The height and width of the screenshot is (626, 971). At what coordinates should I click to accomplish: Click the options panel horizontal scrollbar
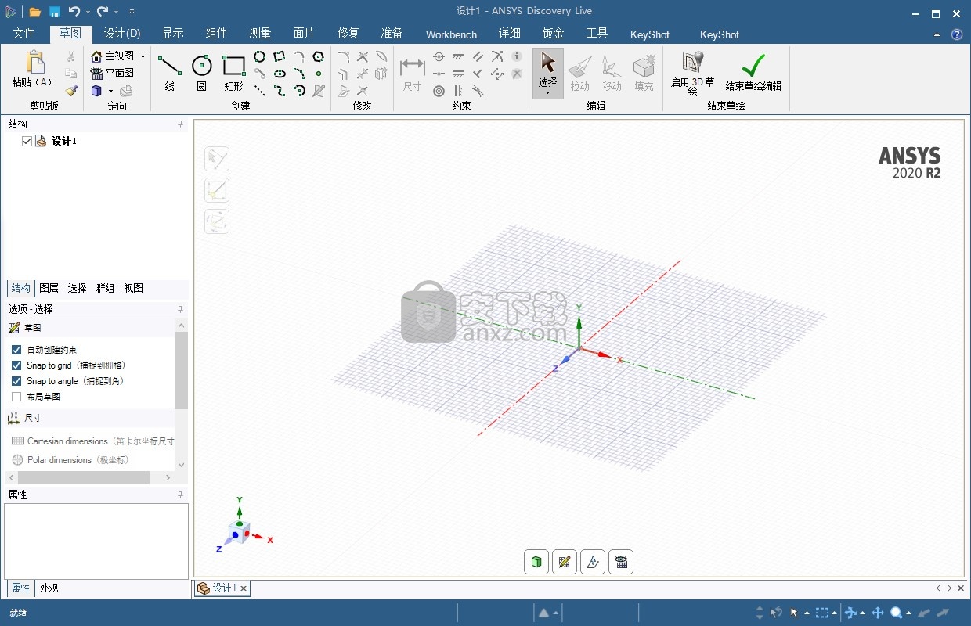(84, 477)
